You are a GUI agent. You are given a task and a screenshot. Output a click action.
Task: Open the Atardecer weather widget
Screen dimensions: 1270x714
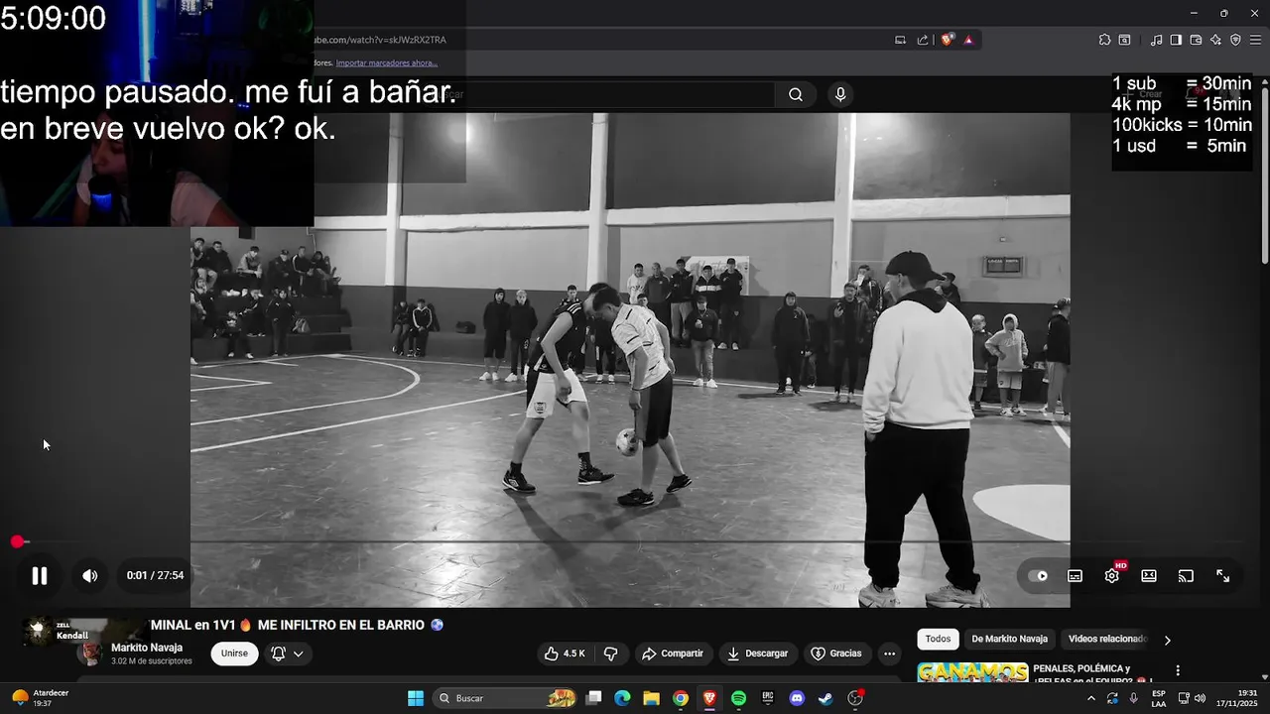[x=40, y=698]
